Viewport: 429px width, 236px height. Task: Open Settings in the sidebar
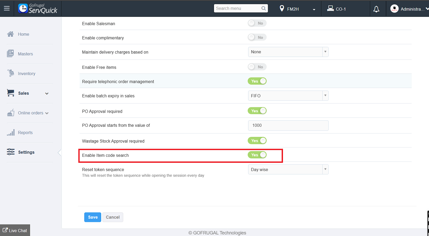[26, 152]
